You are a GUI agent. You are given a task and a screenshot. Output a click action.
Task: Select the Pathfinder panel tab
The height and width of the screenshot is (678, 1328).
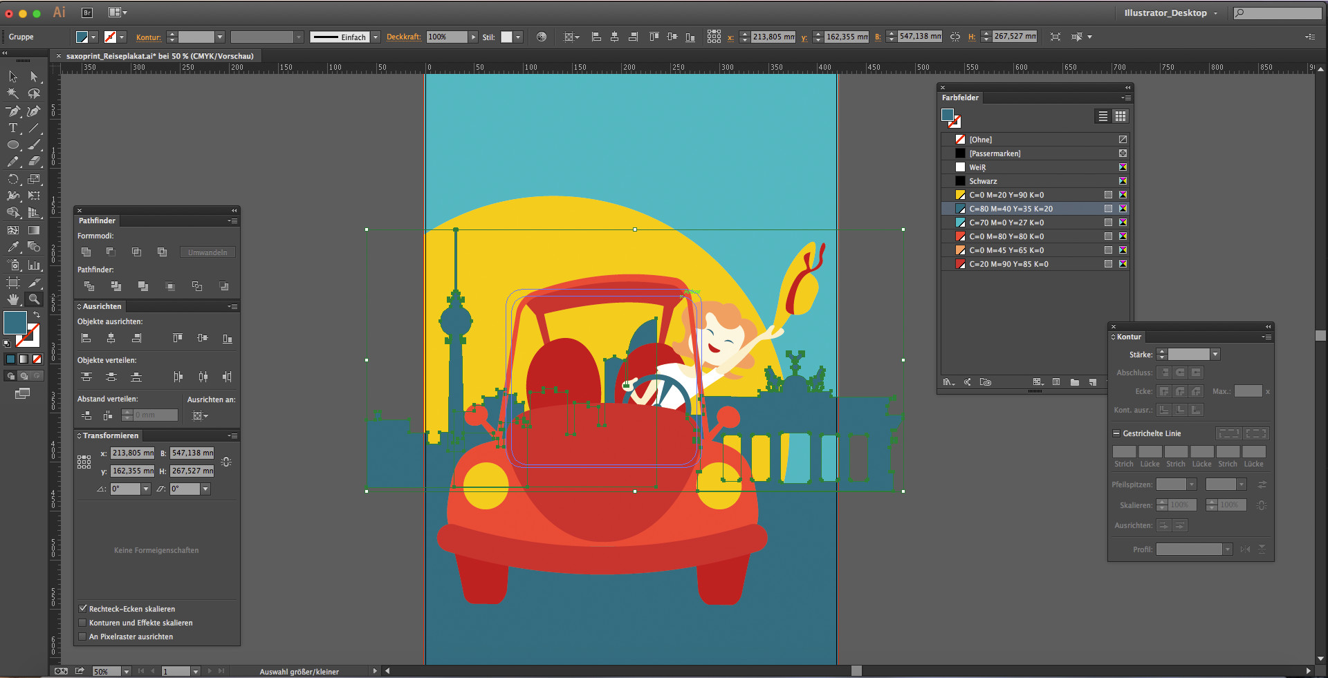[97, 220]
